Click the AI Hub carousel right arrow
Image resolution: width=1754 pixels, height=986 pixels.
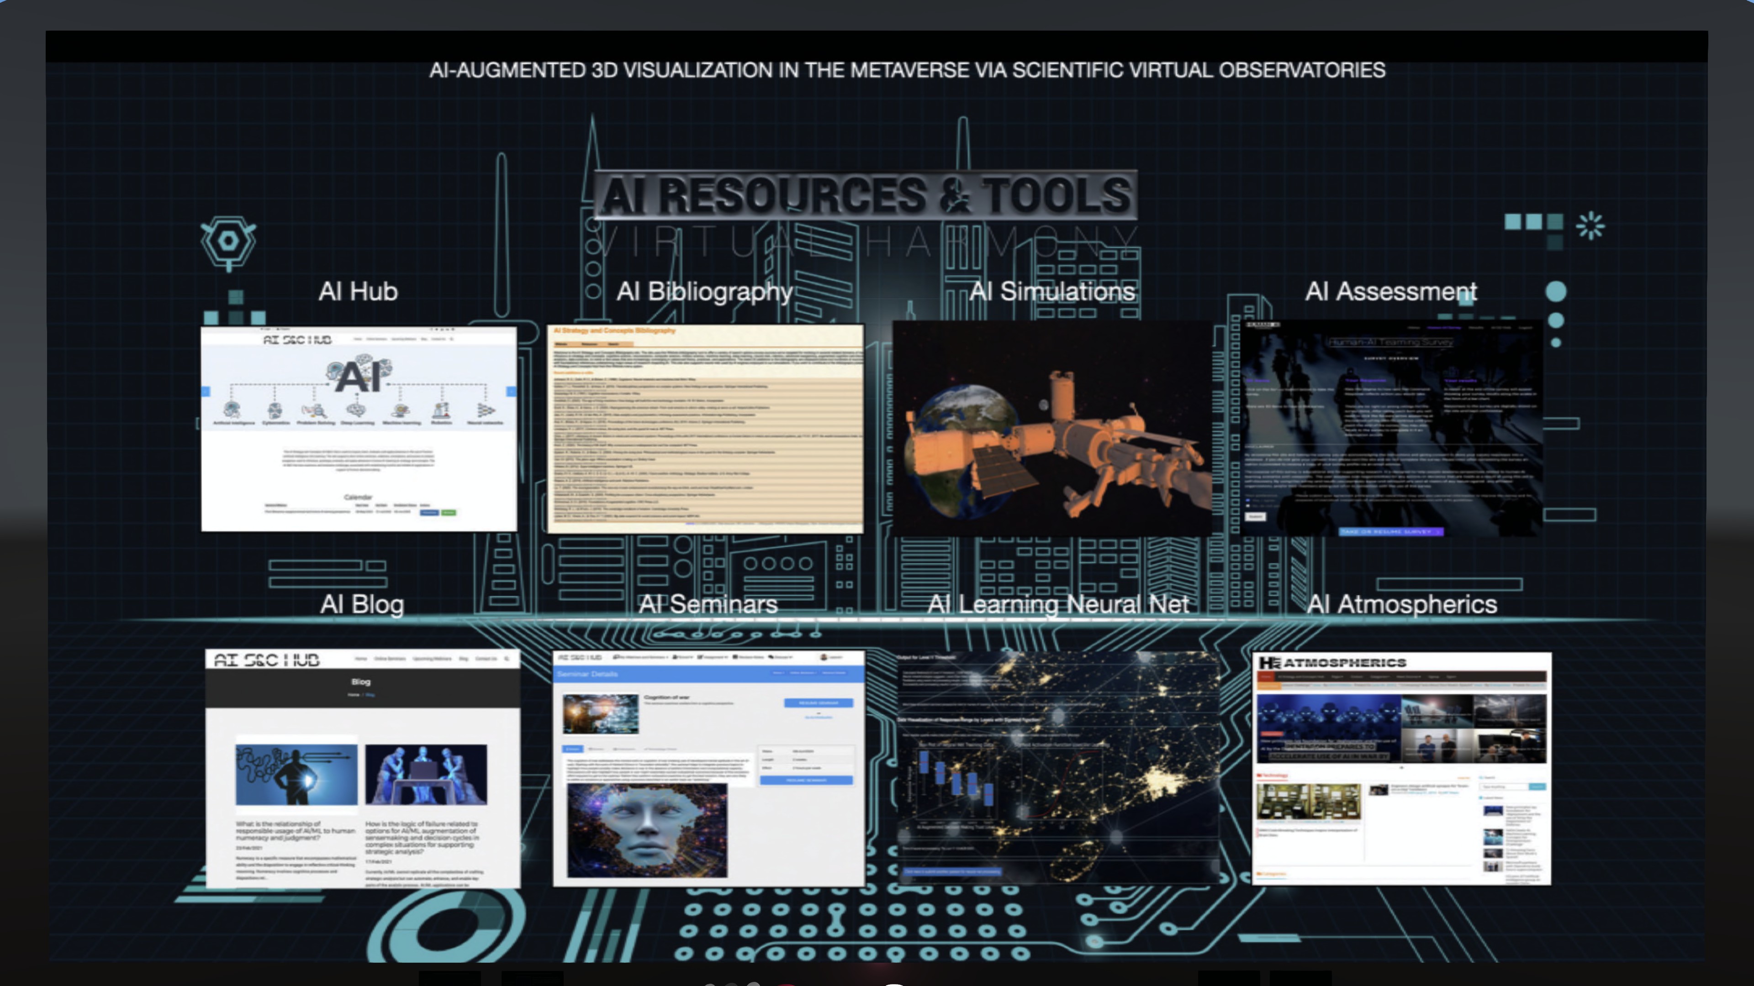pos(511,391)
